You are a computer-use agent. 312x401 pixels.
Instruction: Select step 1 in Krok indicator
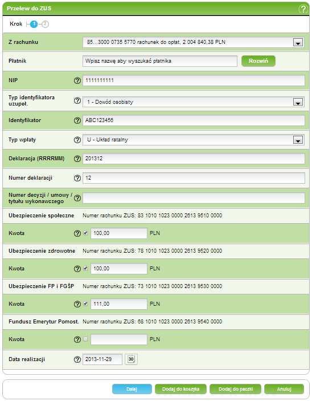34,25
